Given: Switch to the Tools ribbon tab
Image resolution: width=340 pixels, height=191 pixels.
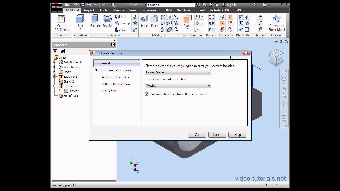Looking at the screenshot, I should [x=104, y=10].
